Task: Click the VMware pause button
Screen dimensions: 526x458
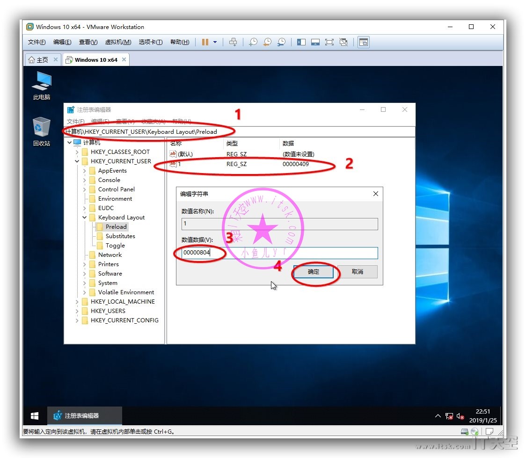Action: pos(205,42)
